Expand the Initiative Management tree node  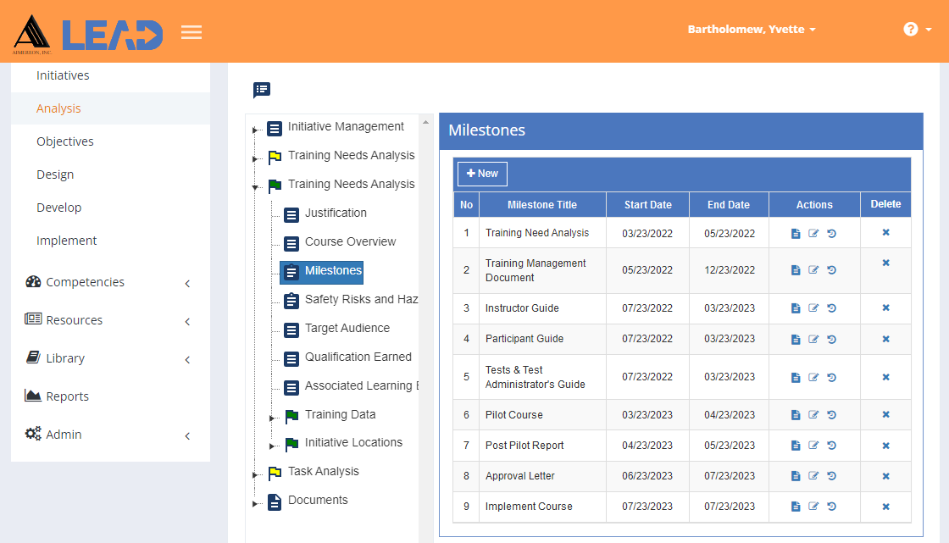[255, 130]
